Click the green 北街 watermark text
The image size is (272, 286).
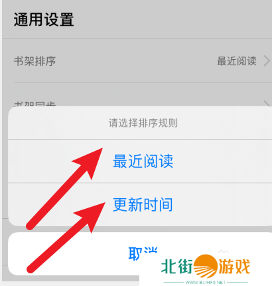(177, 266)
